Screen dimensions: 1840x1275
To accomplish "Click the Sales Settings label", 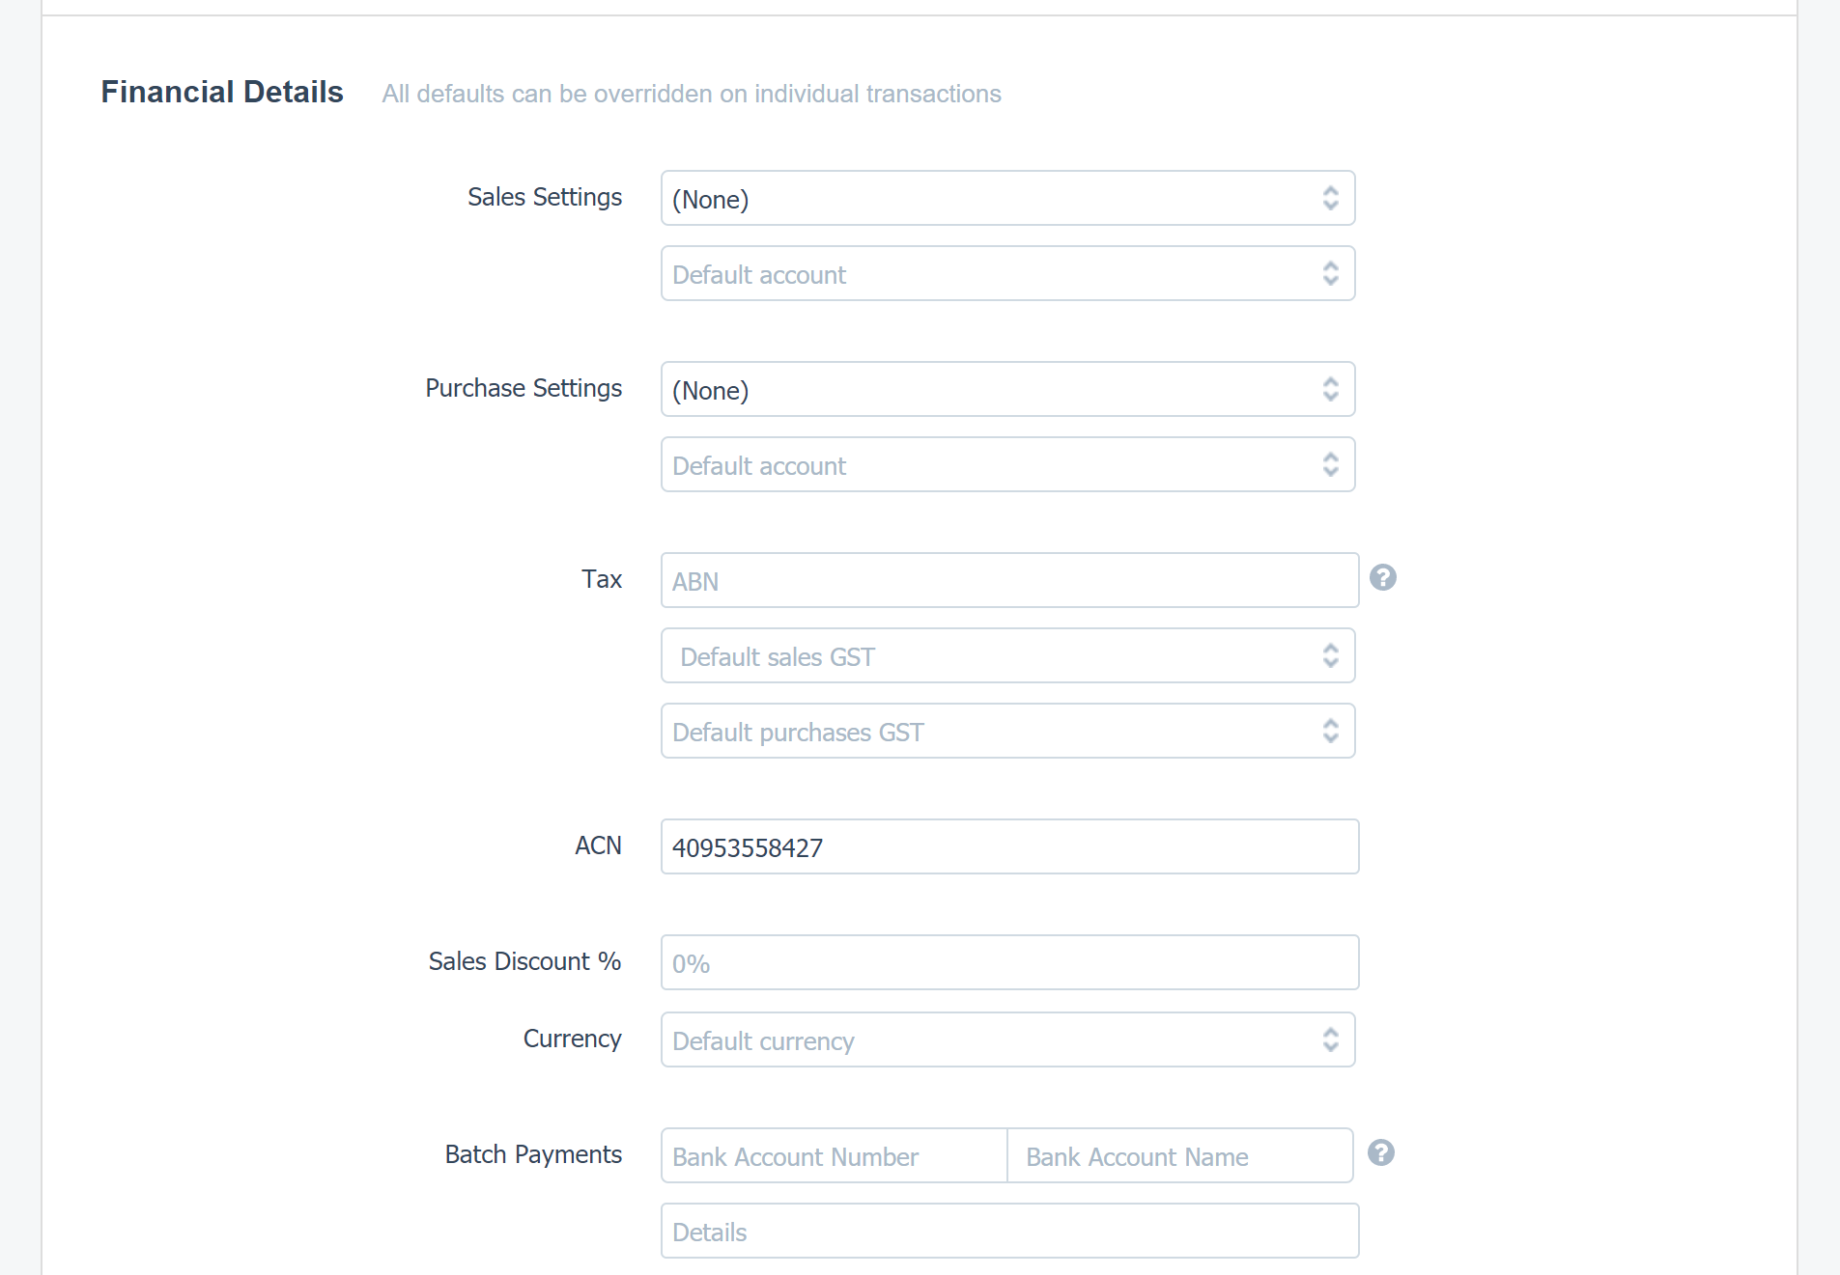I will pos(545,197).
